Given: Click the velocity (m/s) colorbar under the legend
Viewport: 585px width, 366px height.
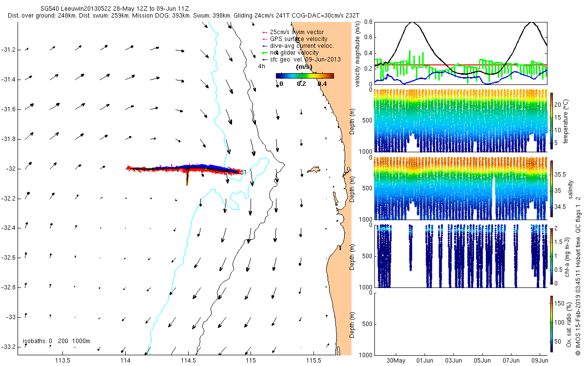Looking at the screenshot, I should click(x=305, y=76).
